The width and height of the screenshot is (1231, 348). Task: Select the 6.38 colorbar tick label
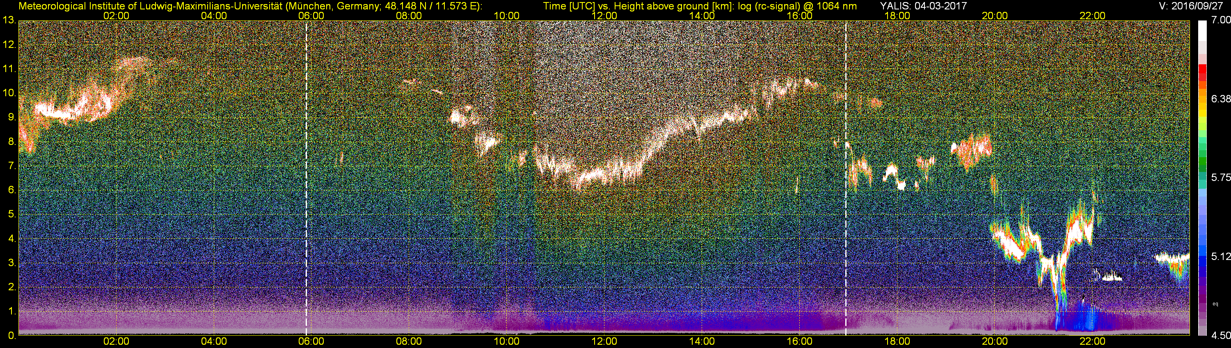pos(1220,99)
